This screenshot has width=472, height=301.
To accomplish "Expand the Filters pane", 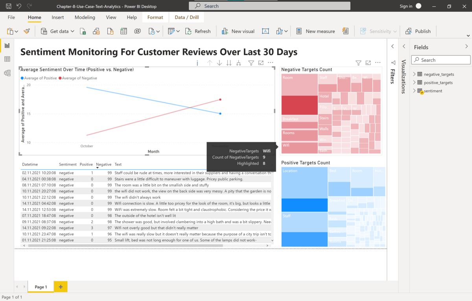I will 393,46.
